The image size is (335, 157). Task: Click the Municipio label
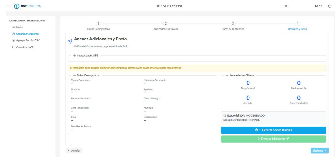(x=149, y=108)
